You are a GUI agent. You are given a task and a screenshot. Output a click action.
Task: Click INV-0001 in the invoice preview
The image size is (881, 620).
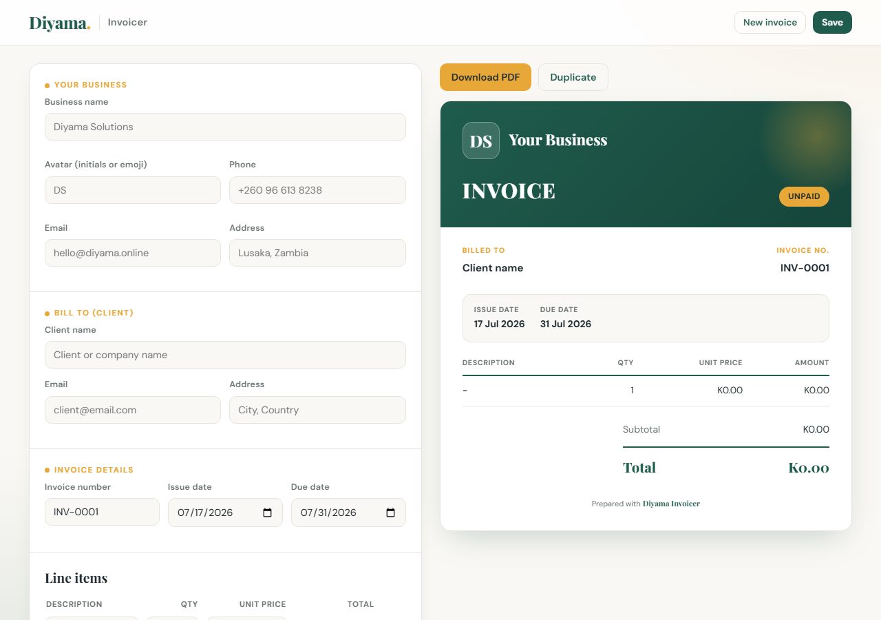pos(805,268)
